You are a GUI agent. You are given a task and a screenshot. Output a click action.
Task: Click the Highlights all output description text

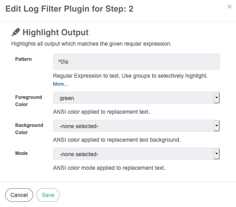91,44
